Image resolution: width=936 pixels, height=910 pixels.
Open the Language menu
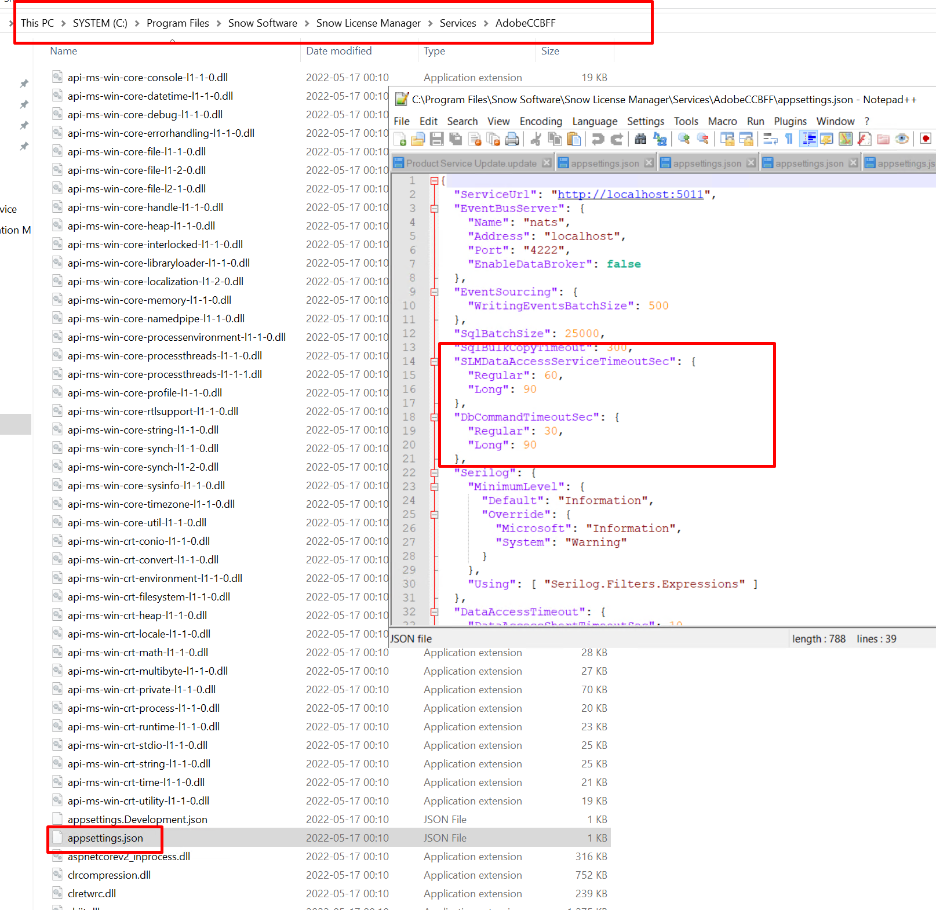tap(595, 121)
